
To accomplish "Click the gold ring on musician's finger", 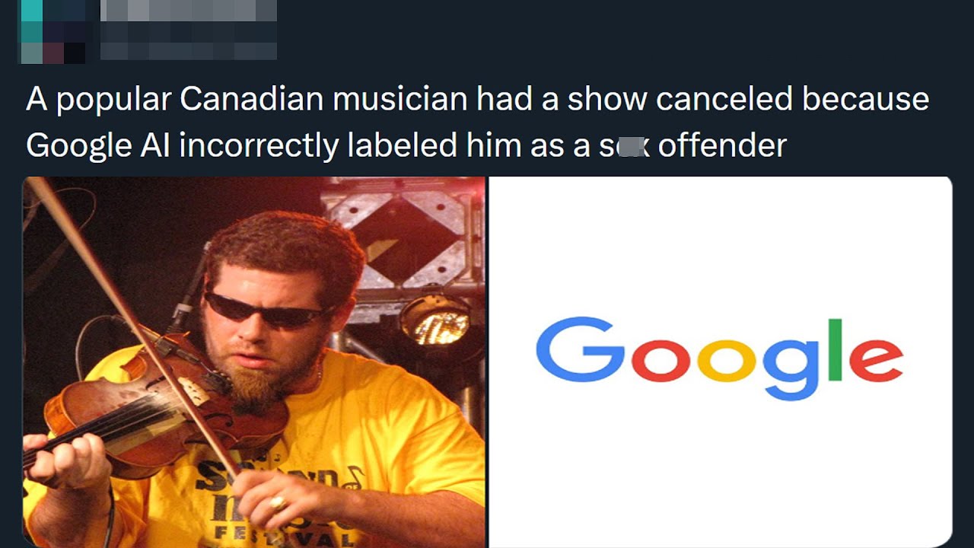I will point(278,503).
